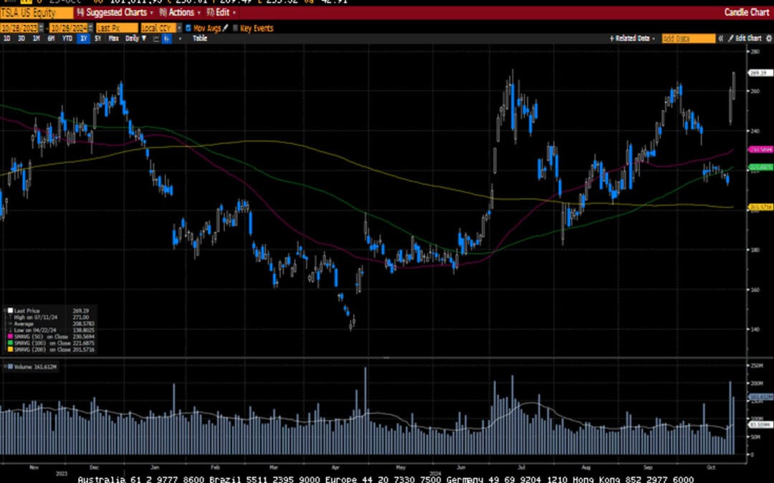Select the candle chart type icon
This screenshot has height=483, width=774.
point(166,39)
